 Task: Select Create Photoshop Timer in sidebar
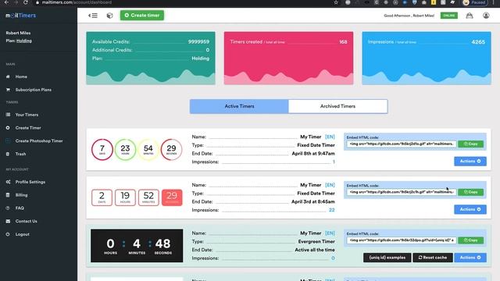click(x=39, y=140)
